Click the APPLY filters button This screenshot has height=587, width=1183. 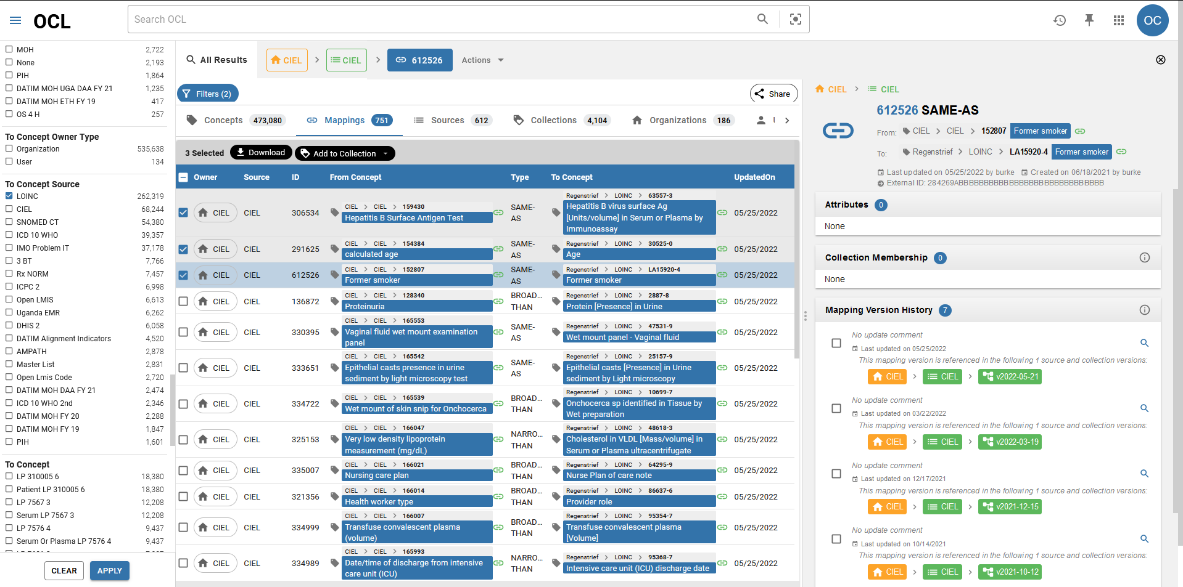[109, 570]
